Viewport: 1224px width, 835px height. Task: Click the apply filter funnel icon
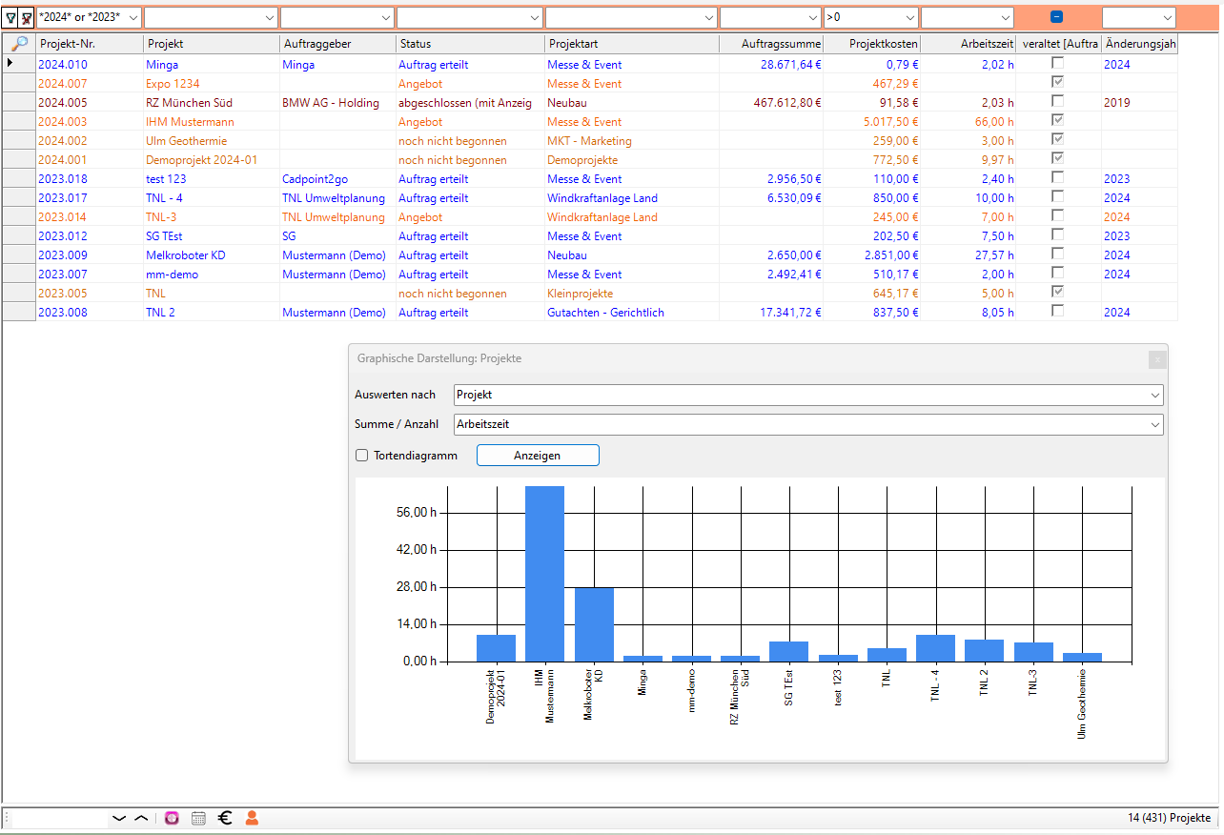10,17
